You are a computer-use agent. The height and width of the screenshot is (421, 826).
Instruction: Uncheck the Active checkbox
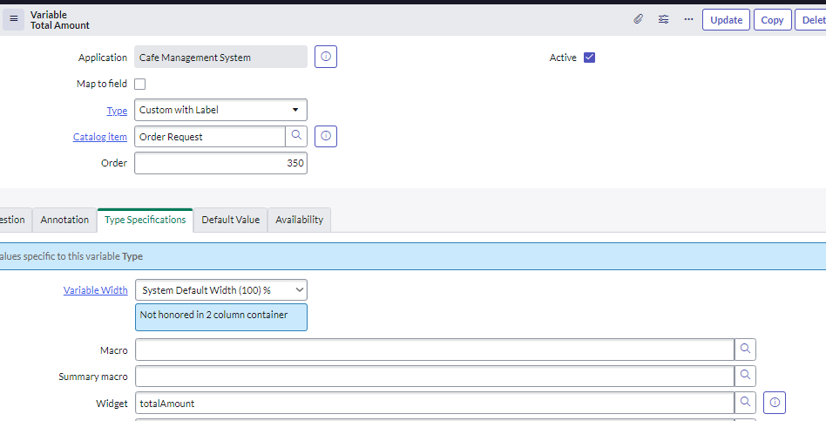[x=590, y=58]
